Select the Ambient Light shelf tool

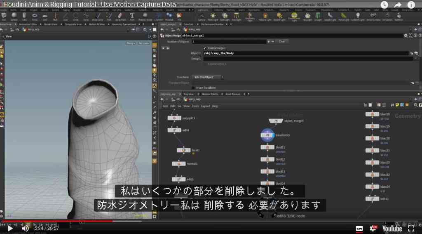(358, 17)
